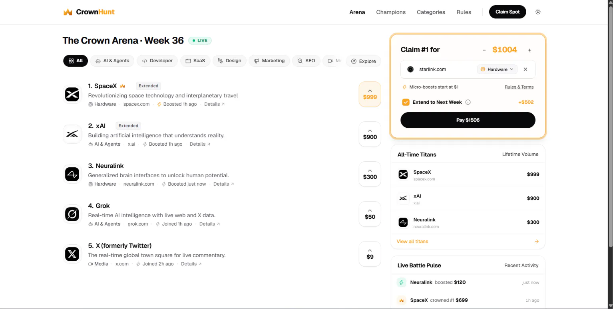The width and height of the screenshot is (613, 309).
Task: Open Details link for Grok
Action: pyautogui.click(x=210, y=224)
